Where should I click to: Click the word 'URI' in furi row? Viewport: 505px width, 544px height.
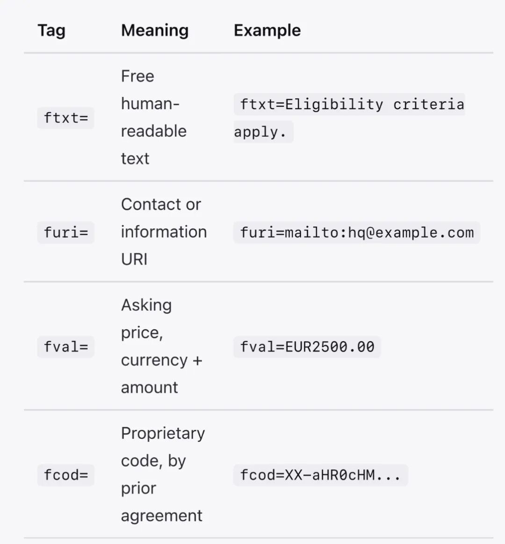coord(134,259)
